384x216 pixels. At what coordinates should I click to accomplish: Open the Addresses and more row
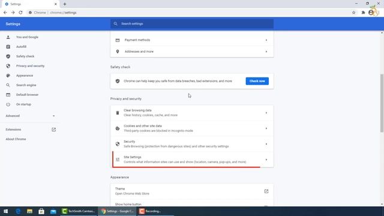pos(192,52)
